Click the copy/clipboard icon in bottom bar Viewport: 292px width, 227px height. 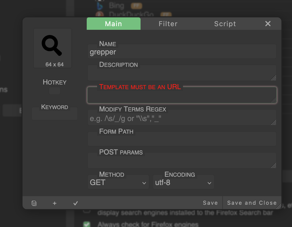[34, 203]
